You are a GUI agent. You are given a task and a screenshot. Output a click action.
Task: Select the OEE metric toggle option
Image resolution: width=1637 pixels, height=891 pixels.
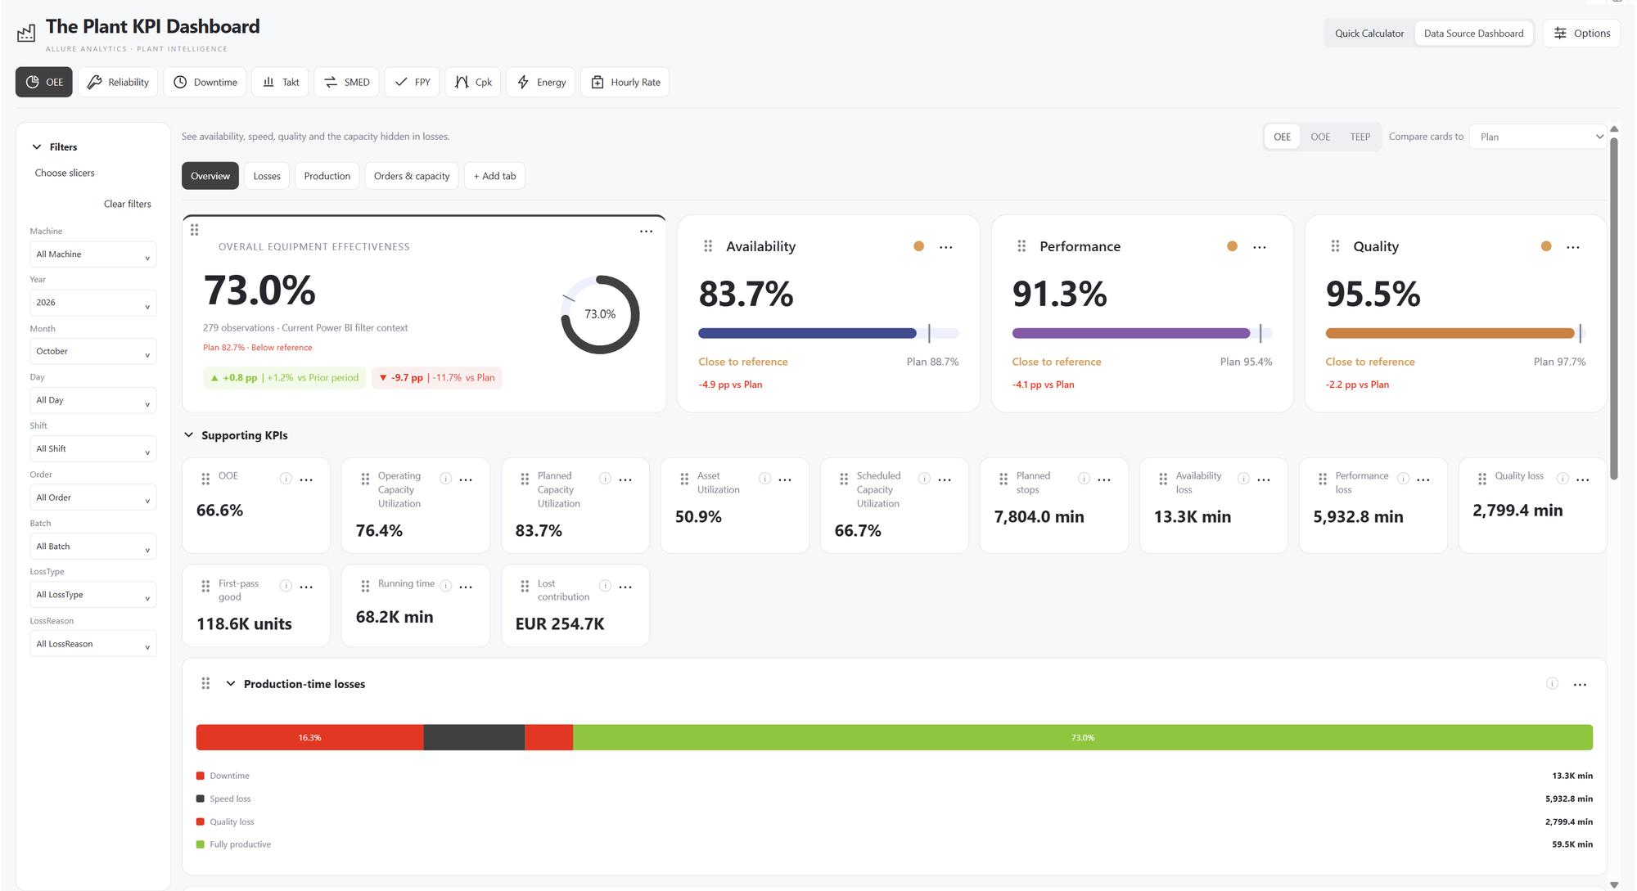[x=1282, y=137]
